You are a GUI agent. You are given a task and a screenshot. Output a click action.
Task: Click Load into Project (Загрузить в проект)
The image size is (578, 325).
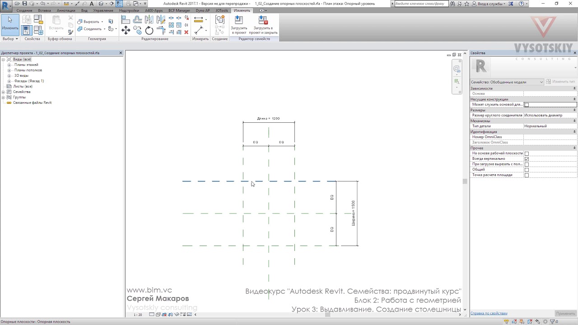pyautogui.click(x=239, y=26)
